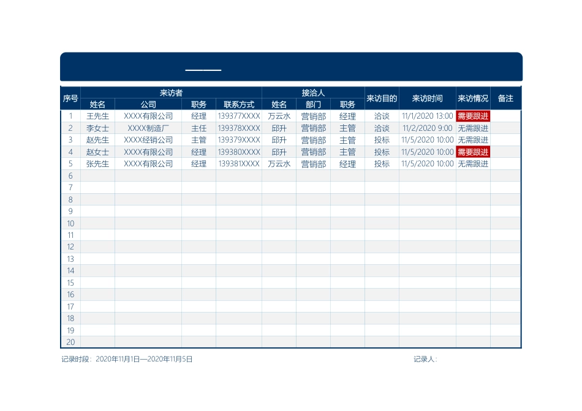Image resolution: width=582 pixels, height=411 pixels.
Task: Click the 来访目的 column header
Action: click(382, 98)
